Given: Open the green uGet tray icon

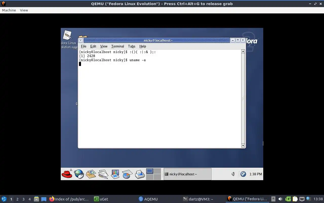Looking at the screenshot, I should pos(288,199).
